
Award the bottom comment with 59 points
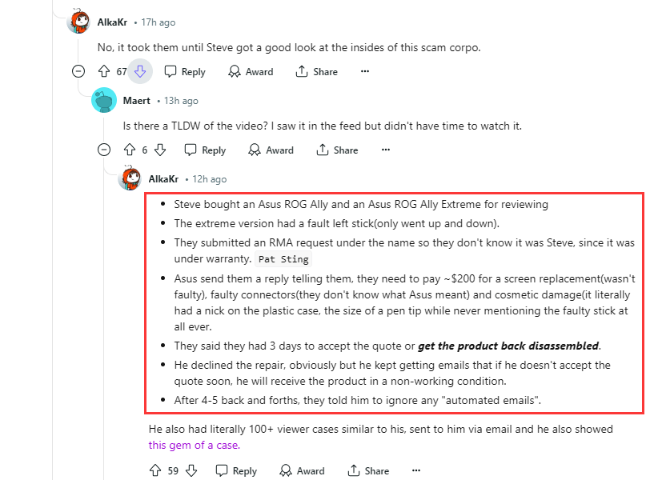pos(302,470)
